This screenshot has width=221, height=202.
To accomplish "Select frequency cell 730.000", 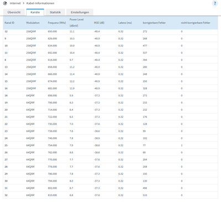I will [52, 124].
